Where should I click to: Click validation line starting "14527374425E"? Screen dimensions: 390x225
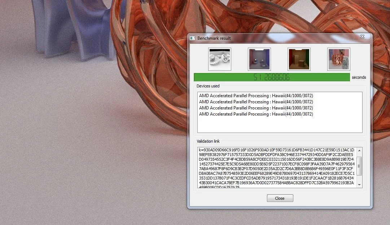(277, 164)
